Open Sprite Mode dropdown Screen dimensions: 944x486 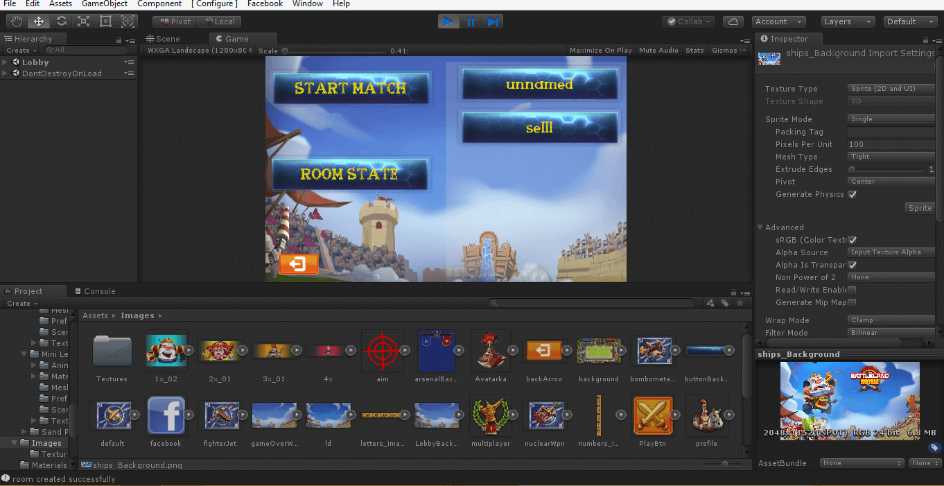891,119
